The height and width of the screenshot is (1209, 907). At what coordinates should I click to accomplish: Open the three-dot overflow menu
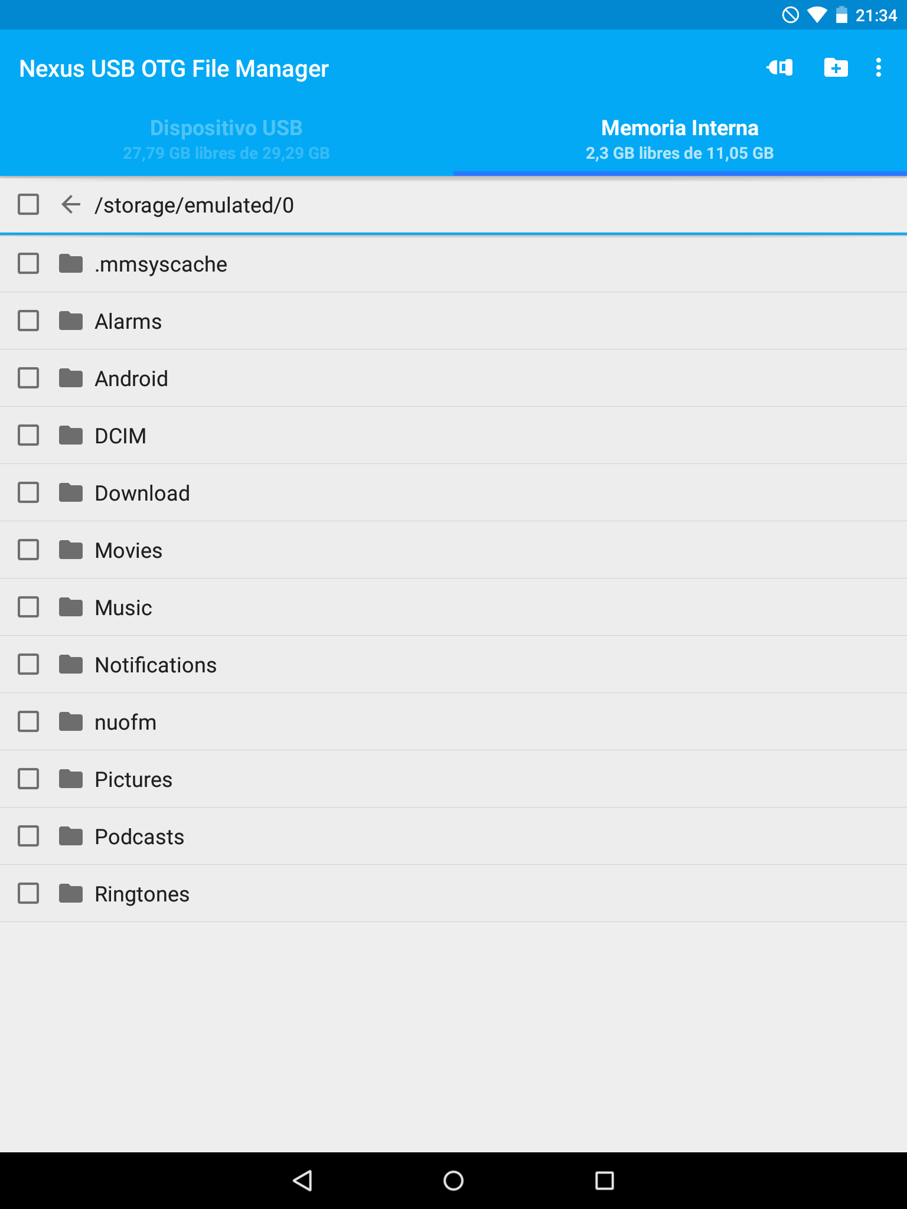click(879, 68)
